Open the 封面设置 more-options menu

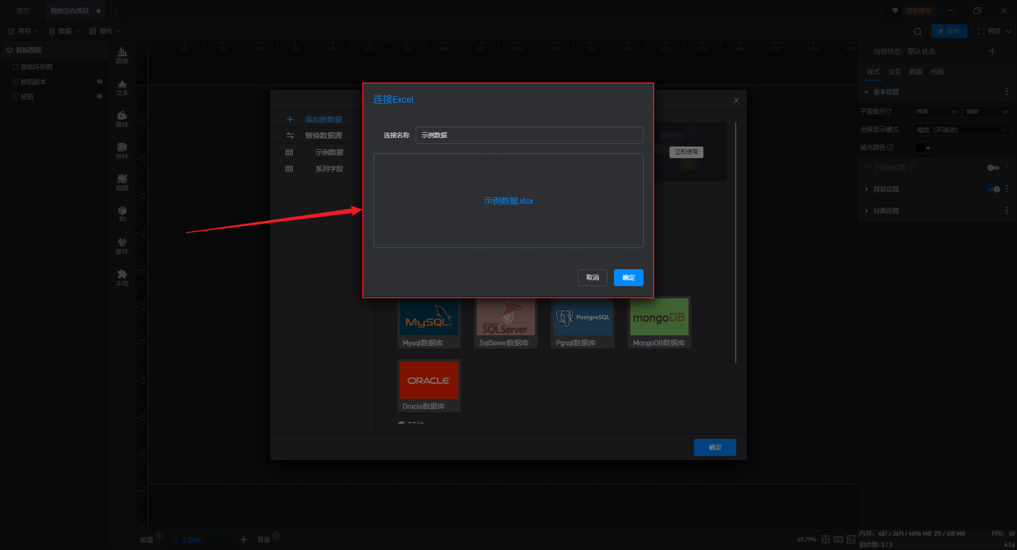[1006, 210]
